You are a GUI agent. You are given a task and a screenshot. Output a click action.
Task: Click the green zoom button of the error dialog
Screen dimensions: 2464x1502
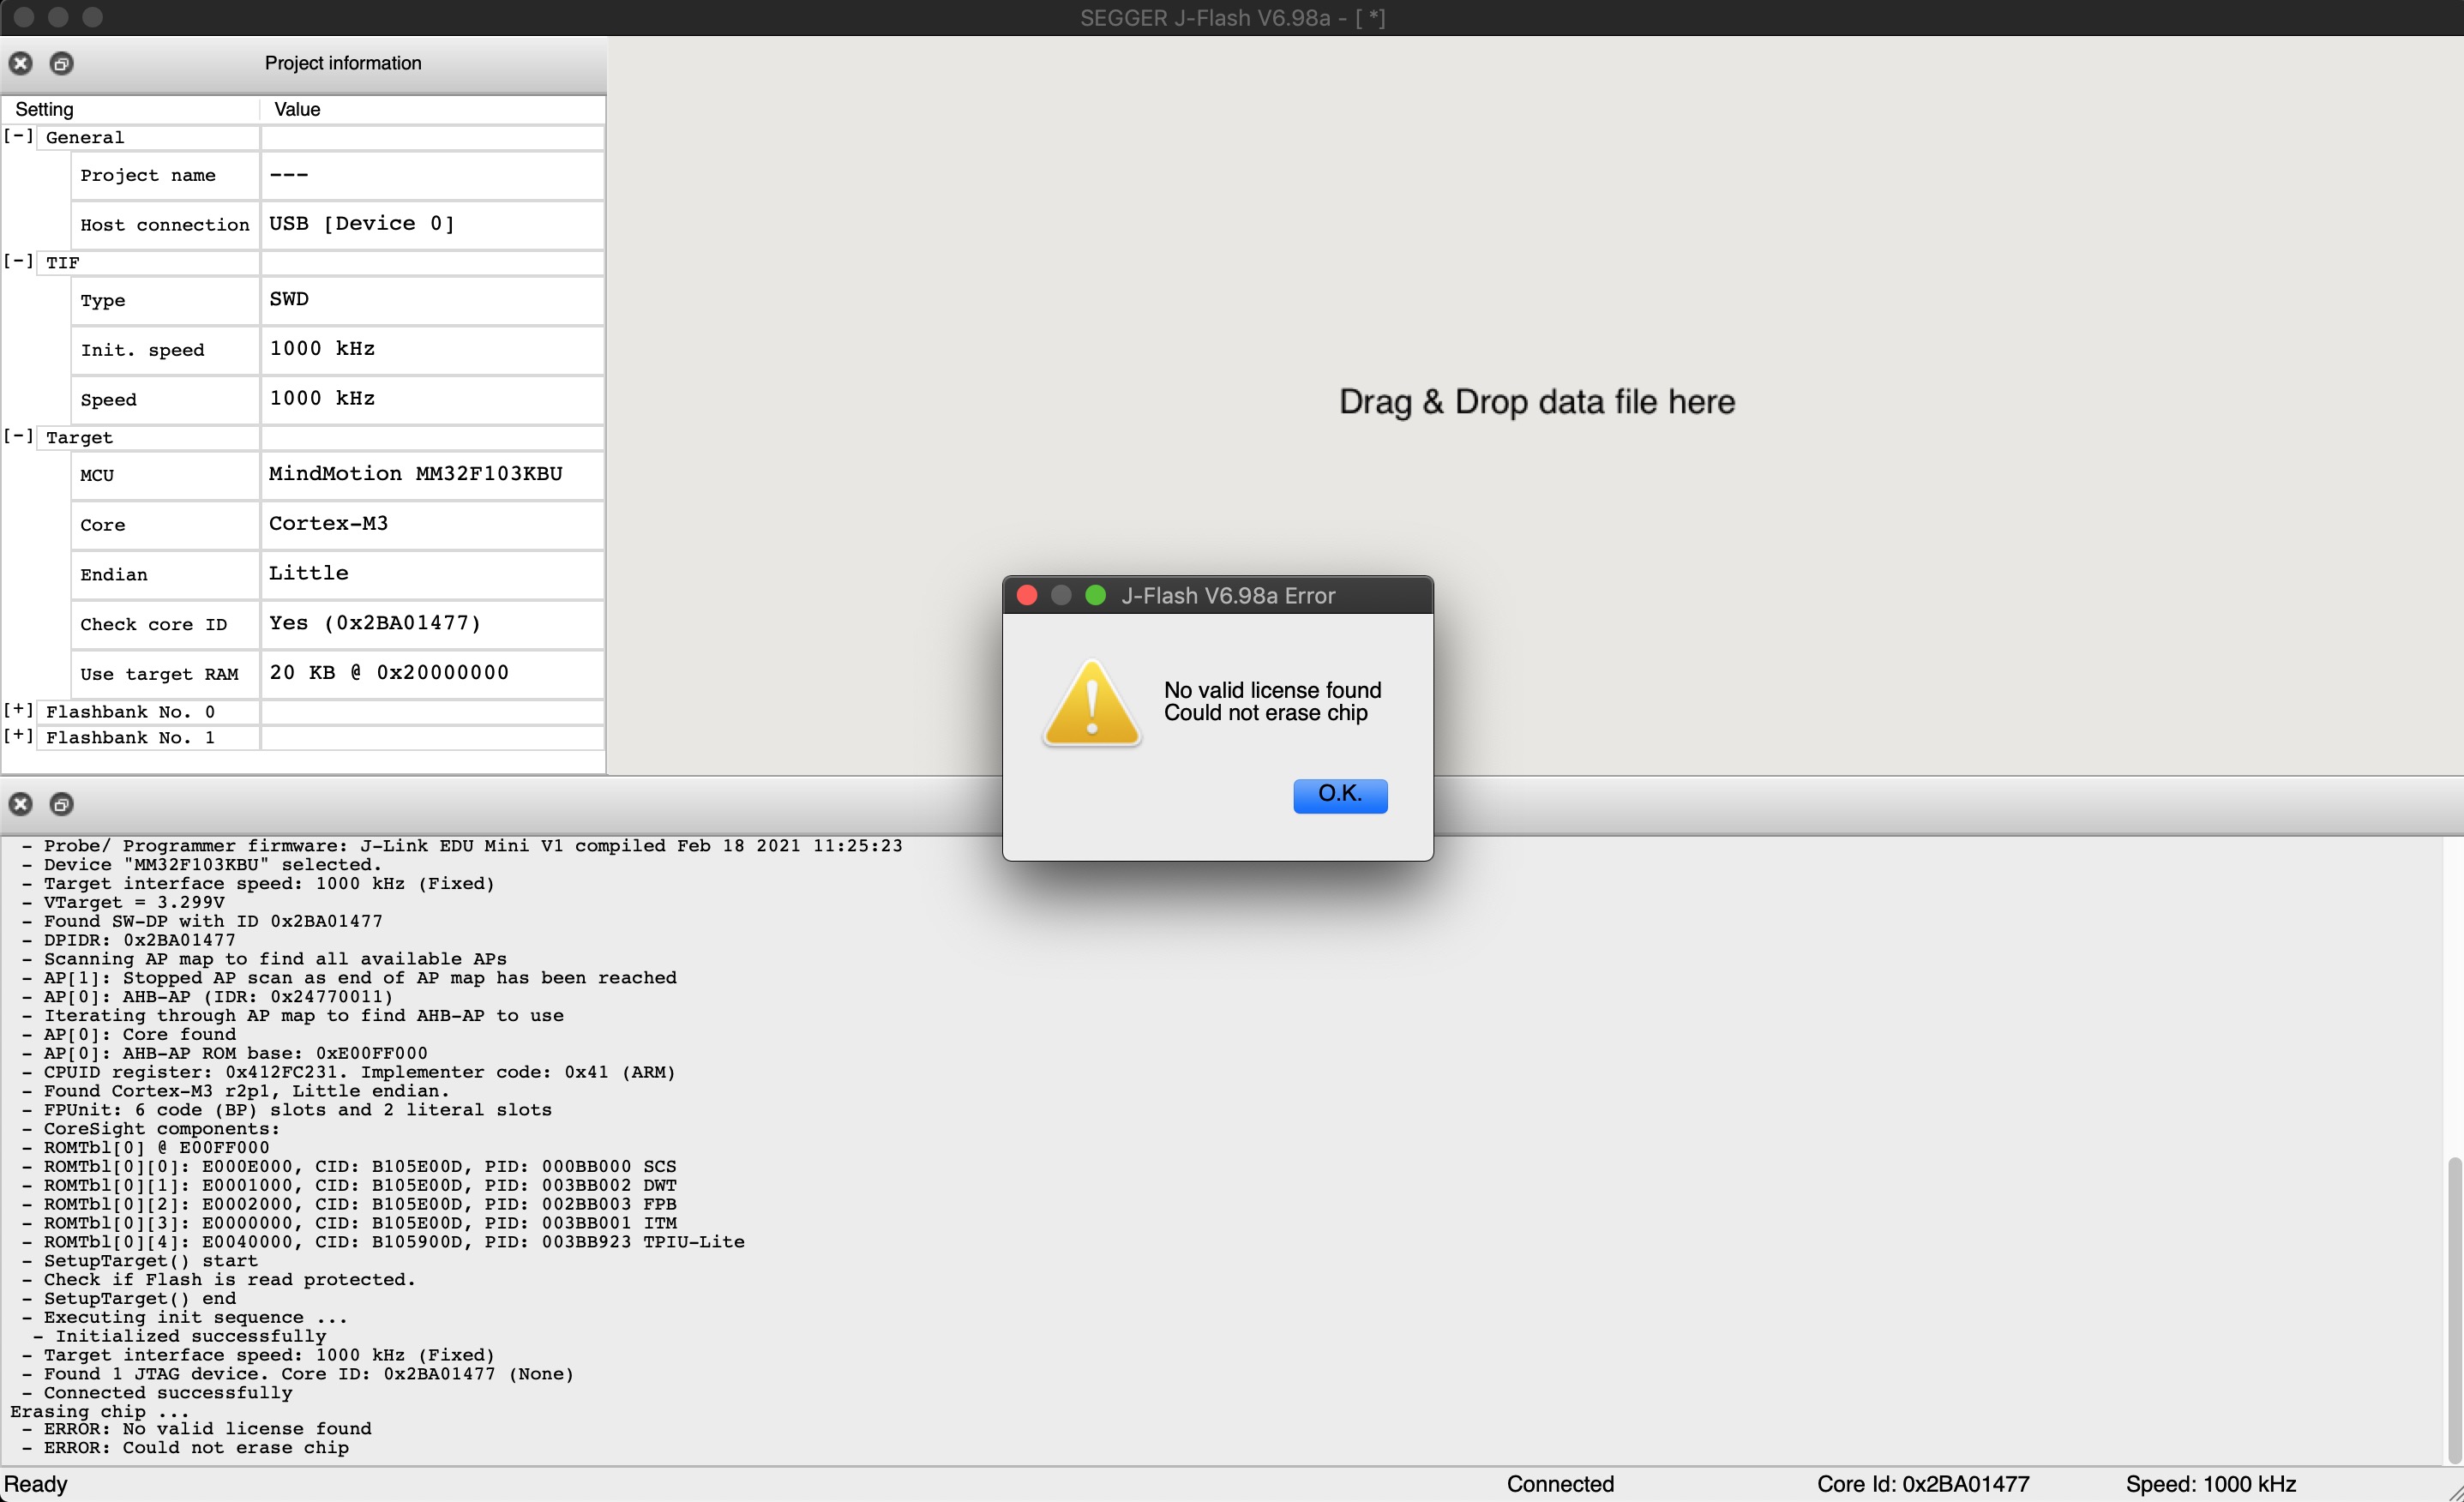pos(1095,595)
